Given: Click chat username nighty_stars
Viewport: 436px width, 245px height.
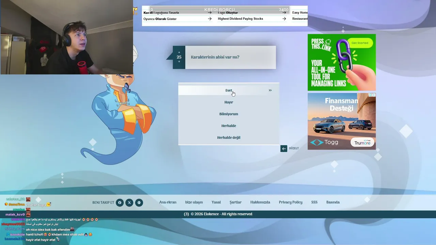Looking at the screenshot, I should 15,229.
